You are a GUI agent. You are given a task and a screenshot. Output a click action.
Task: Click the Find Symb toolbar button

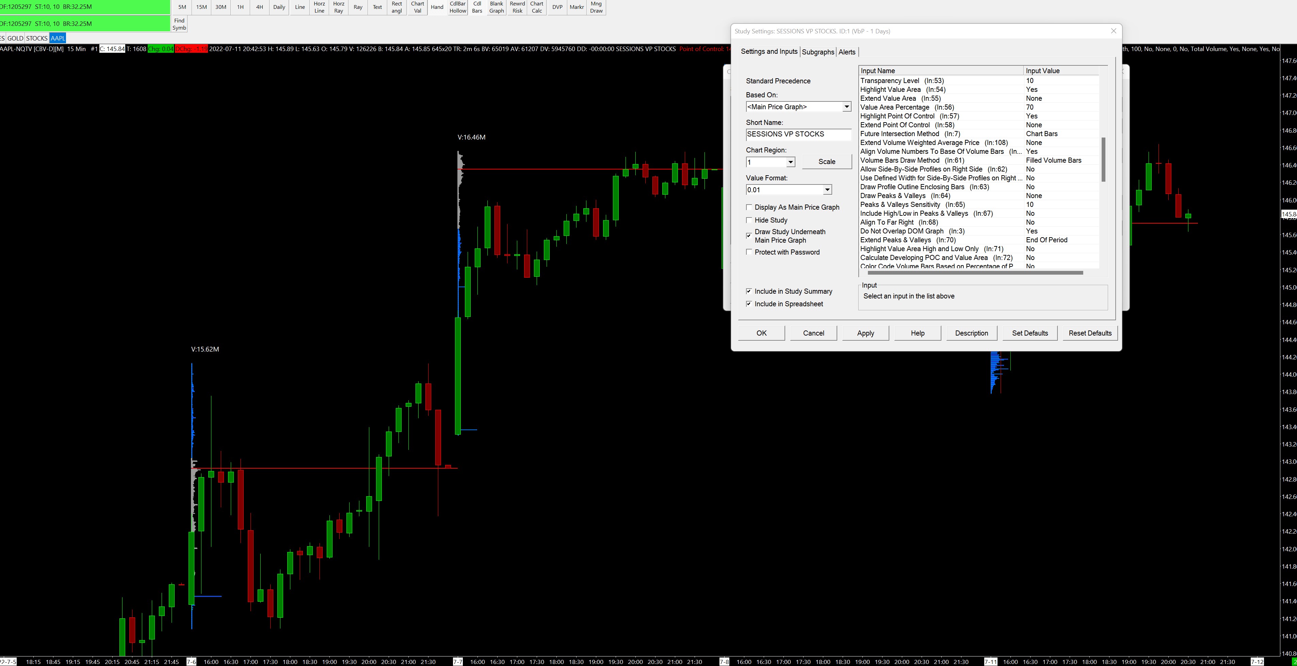click(179, 24)
